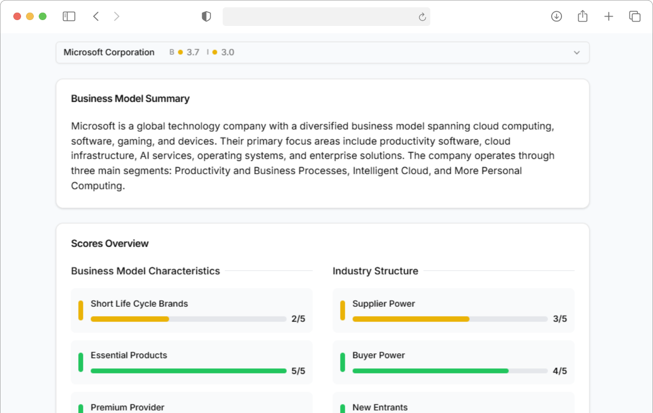Open the Share icon in toolbar
This screenshot has width=653, height=413.
[583, 16]
